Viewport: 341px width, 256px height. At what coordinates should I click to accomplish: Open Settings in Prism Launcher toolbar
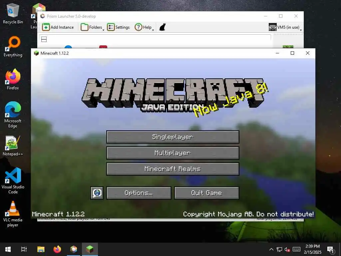click(x=119, y=27)
